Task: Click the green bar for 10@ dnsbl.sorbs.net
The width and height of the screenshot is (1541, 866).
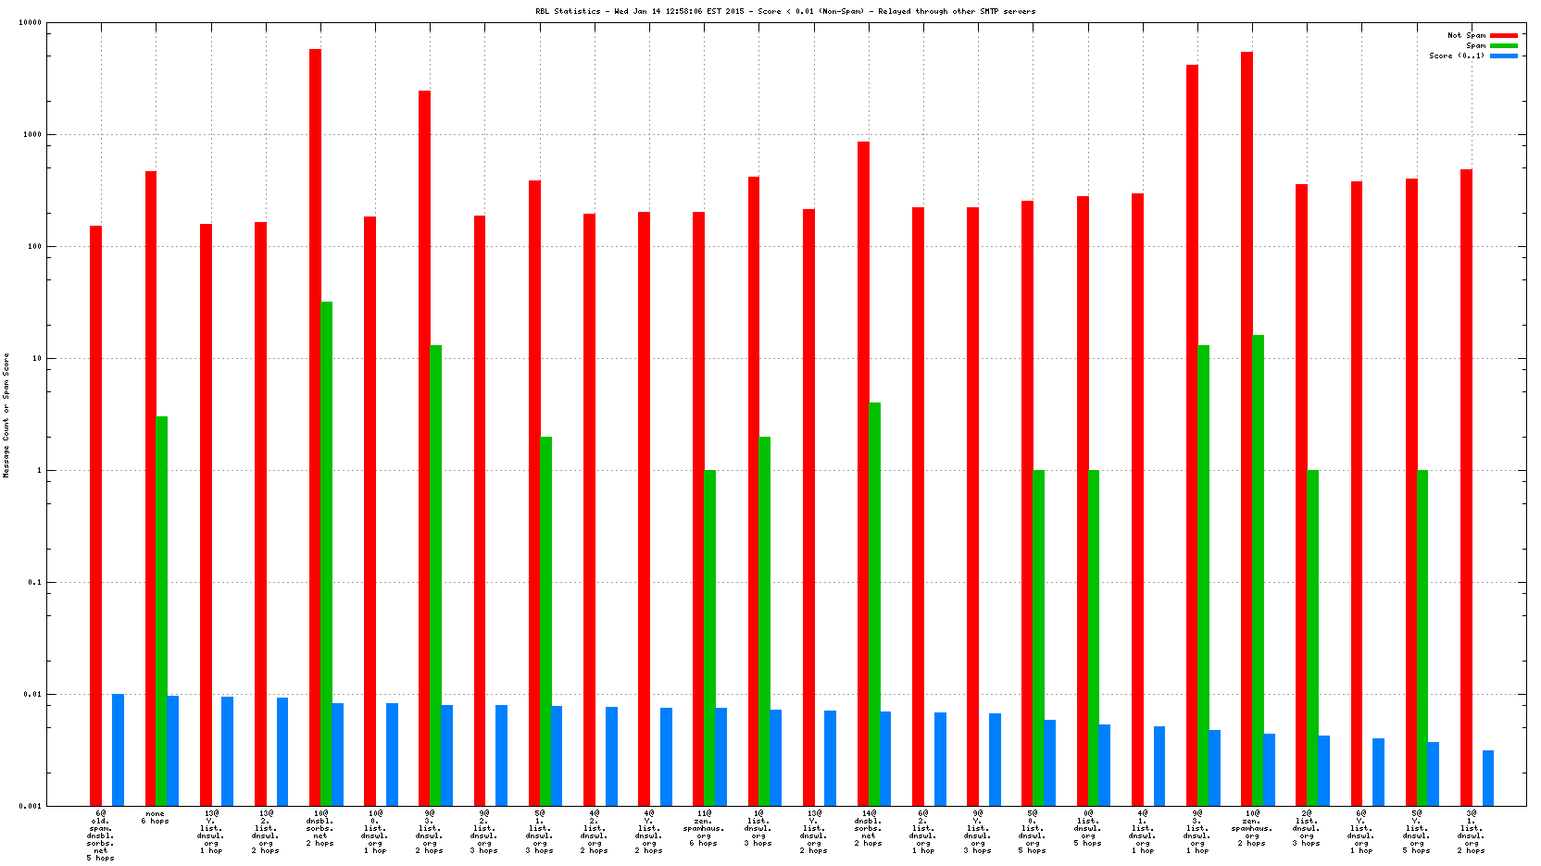Action: click(x=326, y=553)
